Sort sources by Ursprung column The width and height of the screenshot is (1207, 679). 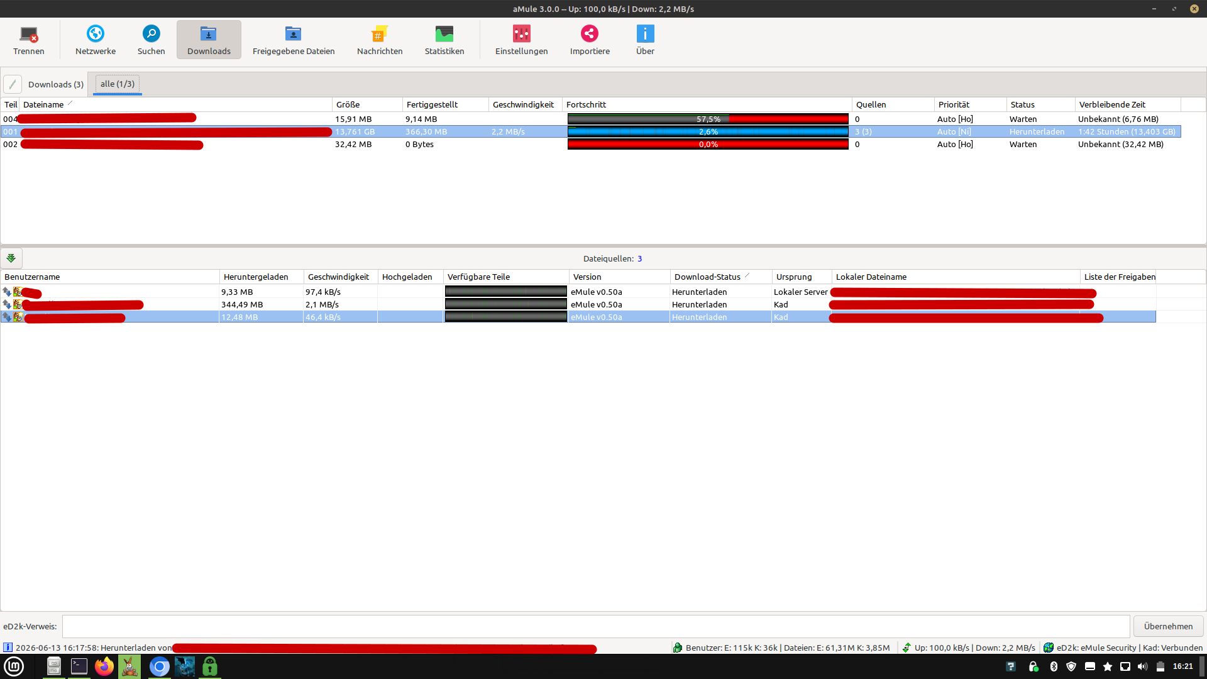coord(802,277)
